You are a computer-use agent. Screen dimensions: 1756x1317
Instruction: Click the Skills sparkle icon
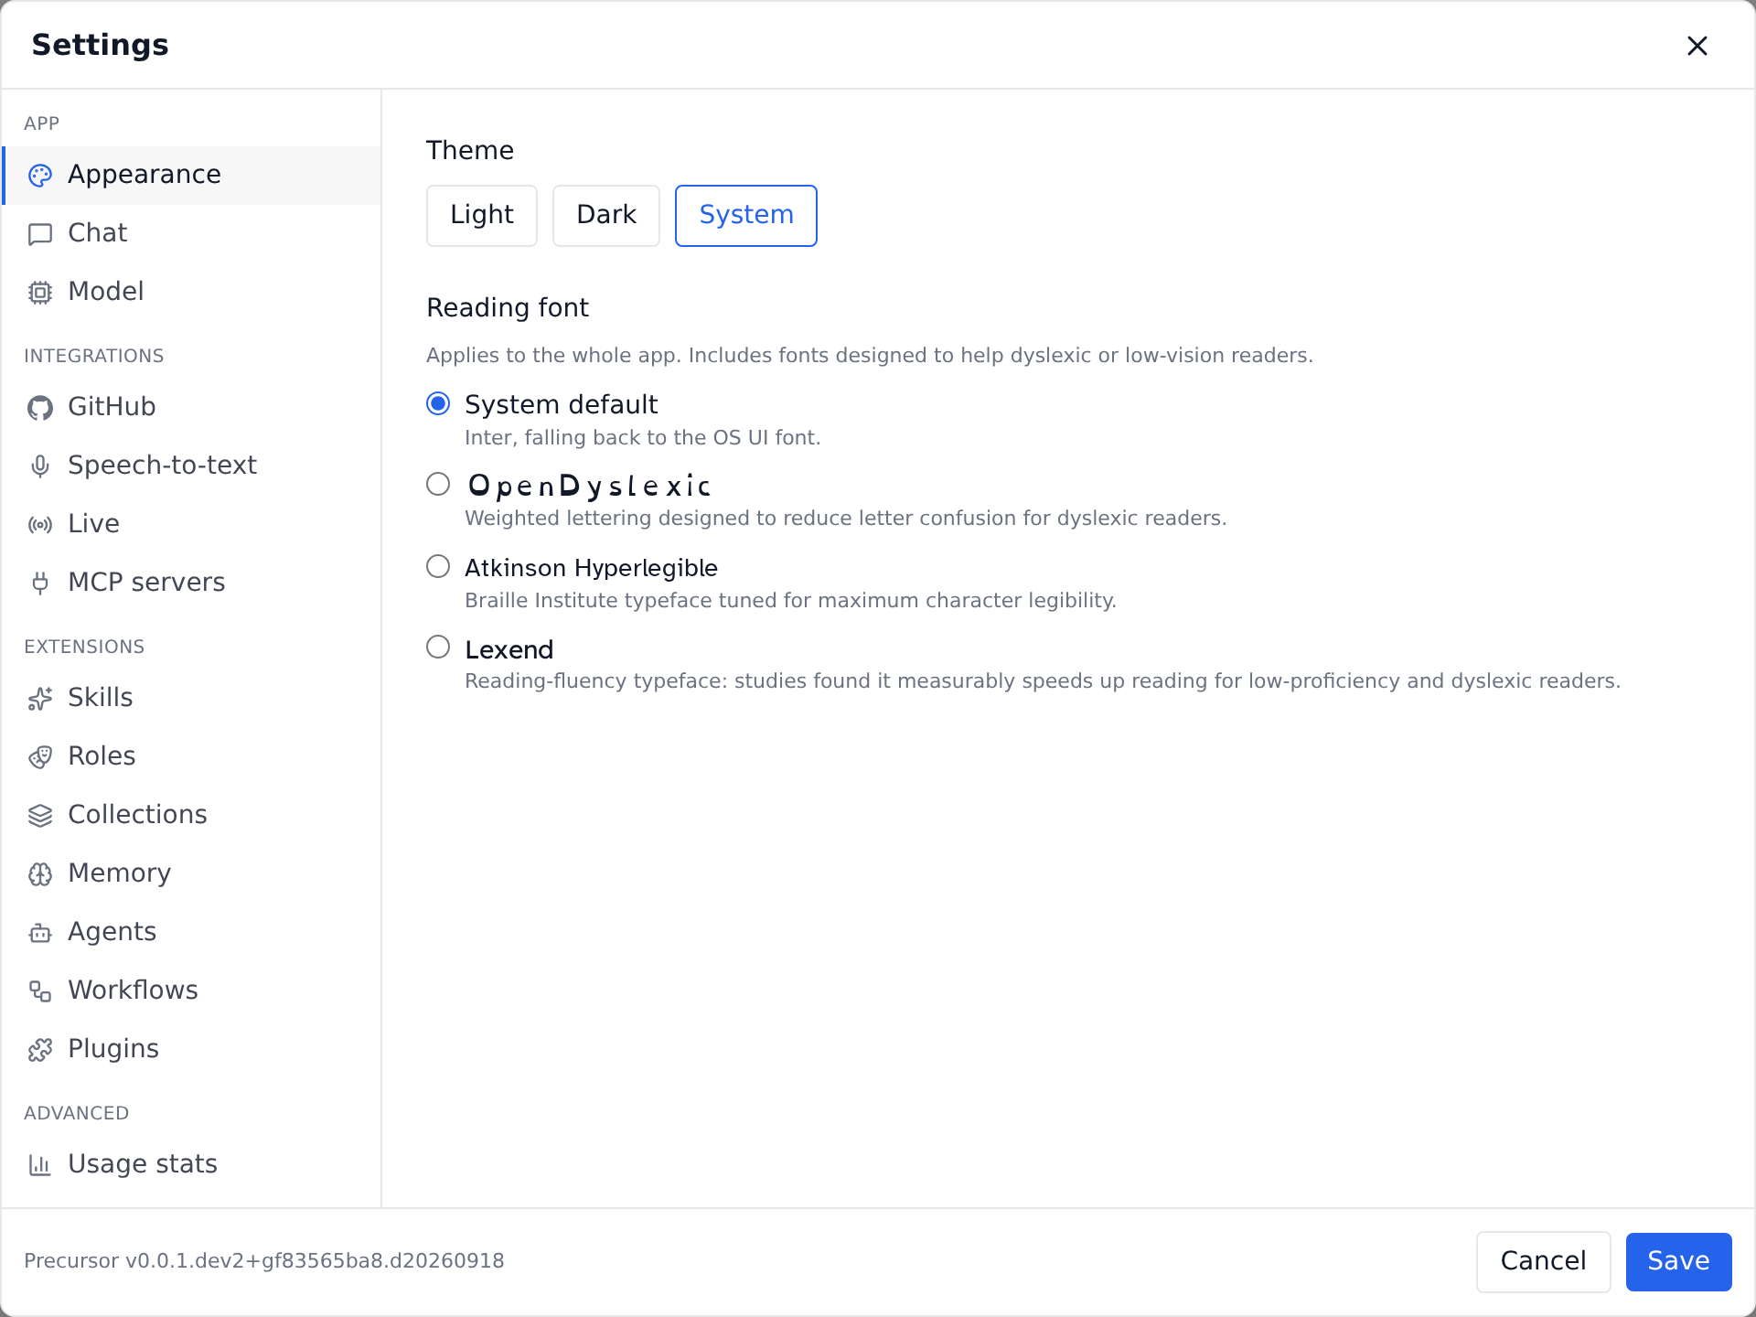point(40,699)
